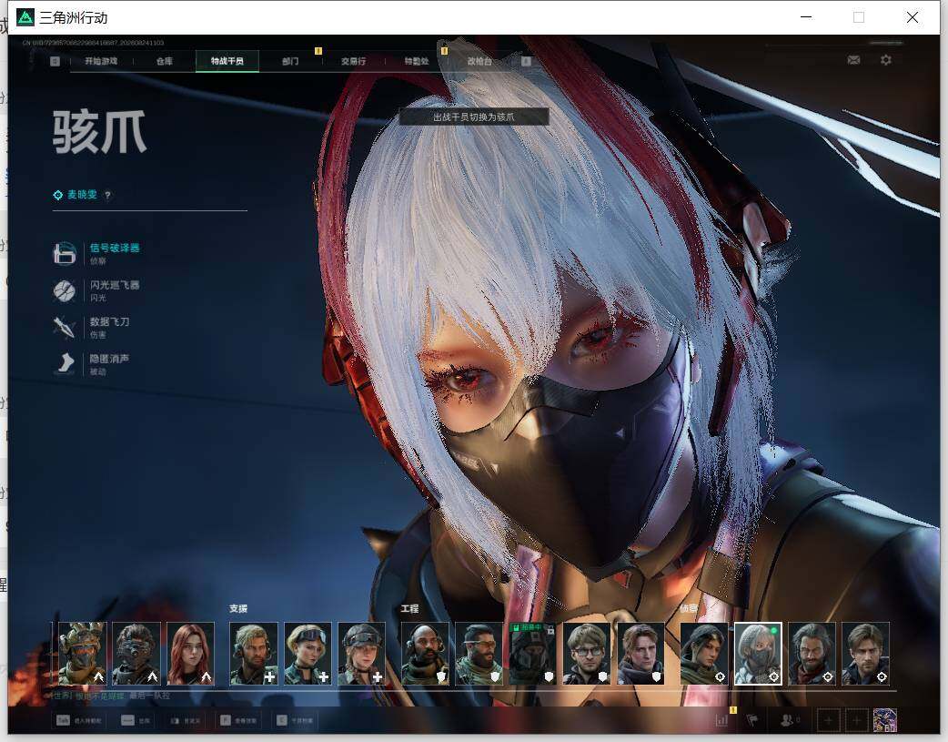
Task: Go to the 交易行 tab
Action: [x=353, y=61]
